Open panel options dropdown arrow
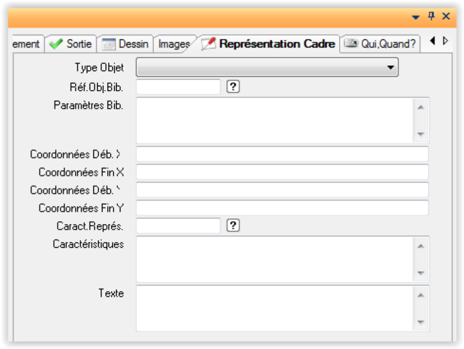Image resolution: width=464 pixels, height=349 pixels. click(416, 17)
